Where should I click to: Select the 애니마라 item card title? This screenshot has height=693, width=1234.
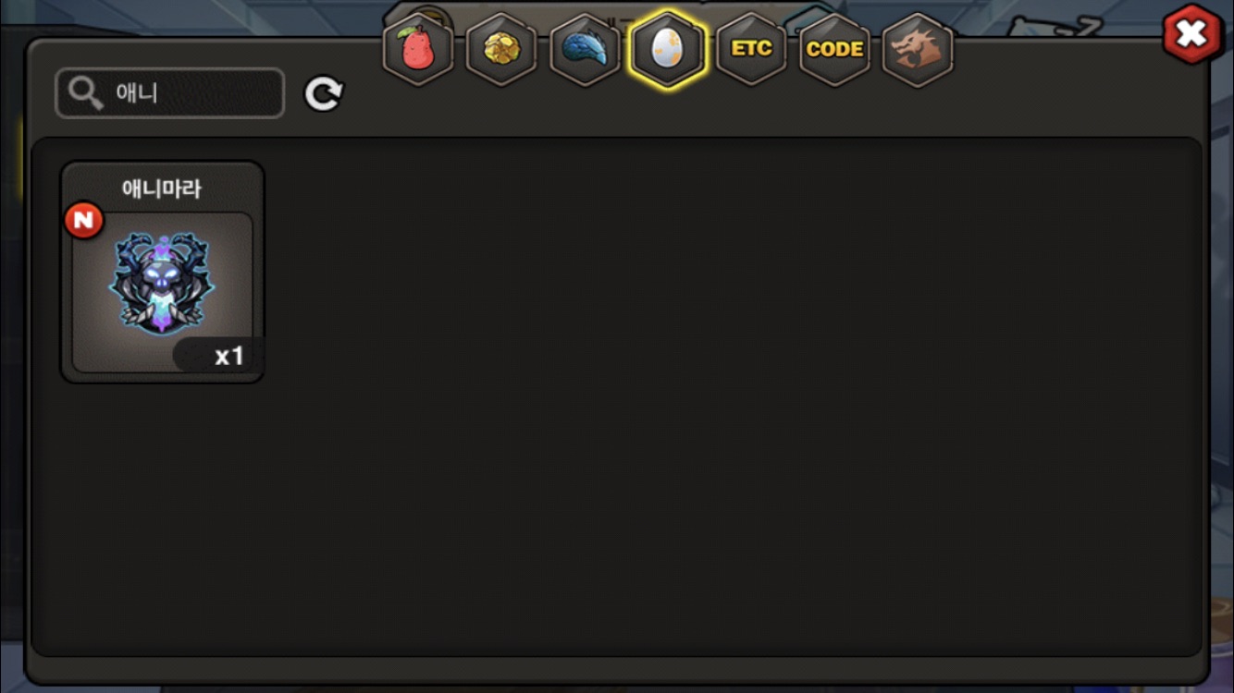162,188
